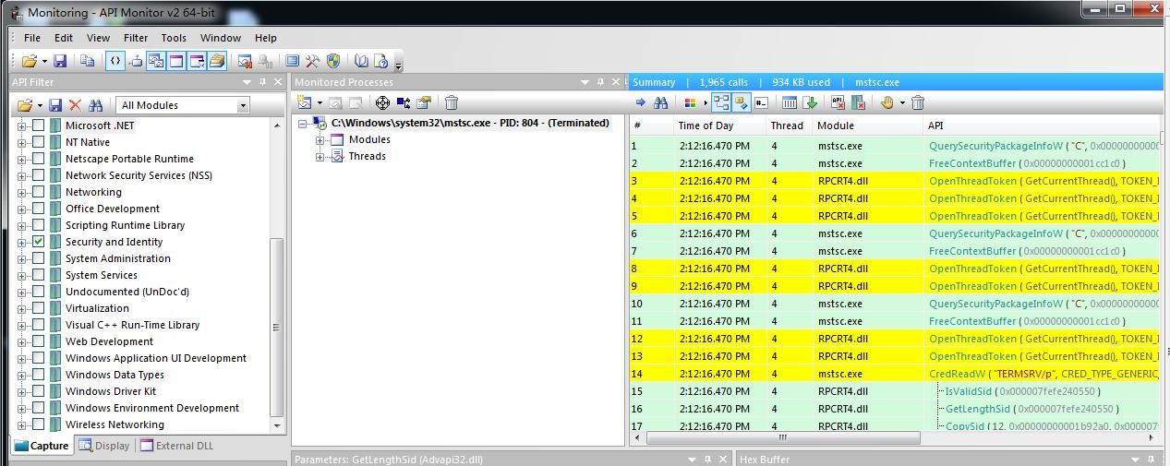The height and width of the screenshot is (466, 1170).
Task: Click the horizontal scrollbar in Summary pane
Action: pos(782,437)
